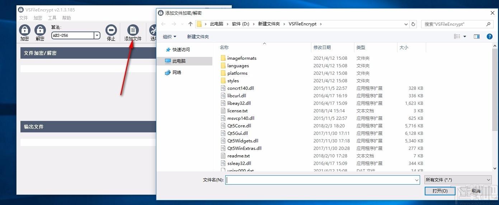This screenshot has height=205, width=499.
Task: Select the libeay32.dll file
Action: 239,103
